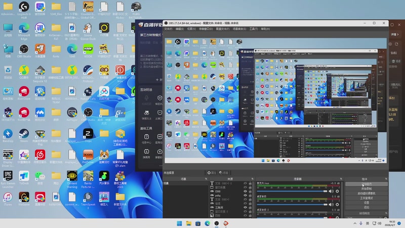Image resolution: width=405 pixels, height=228 pixels.
Task: Open the Epic Games Launcher shortcut
Action: point(8,176)
